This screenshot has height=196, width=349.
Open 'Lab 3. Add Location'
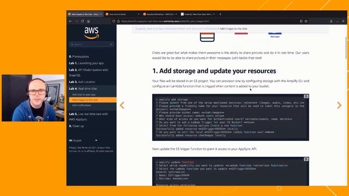(x=82, y=82)
